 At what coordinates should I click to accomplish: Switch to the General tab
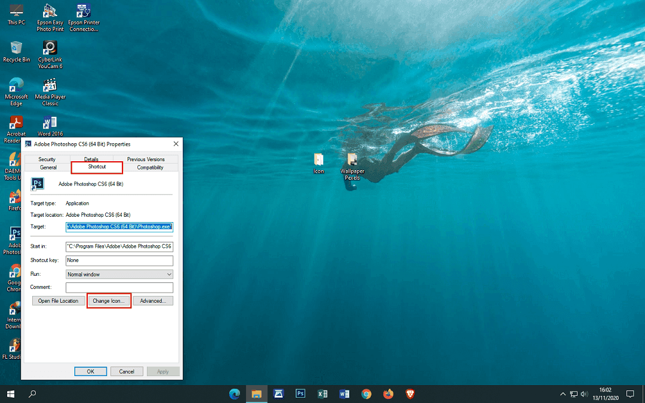click(x=48, y=167)
